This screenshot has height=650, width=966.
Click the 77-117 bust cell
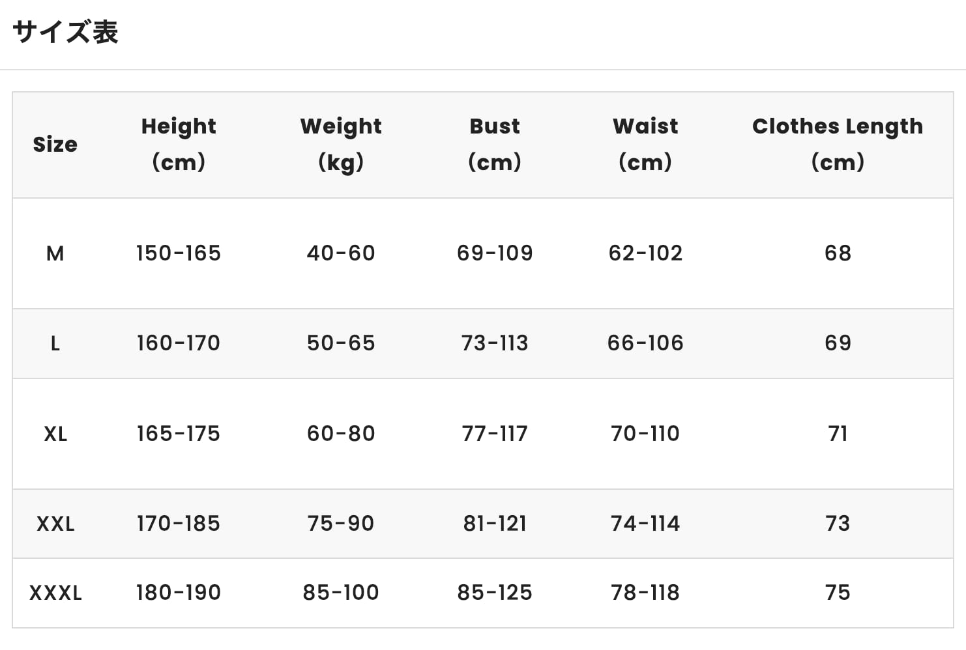pyautogui.click(x=495, y=434)
